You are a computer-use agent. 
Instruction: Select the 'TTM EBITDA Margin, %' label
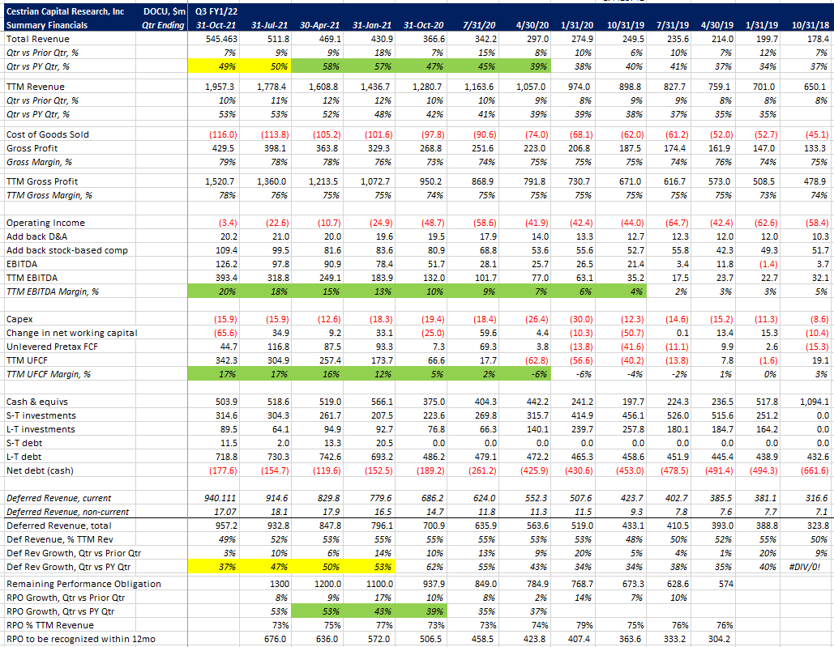[x=53, y=292]
